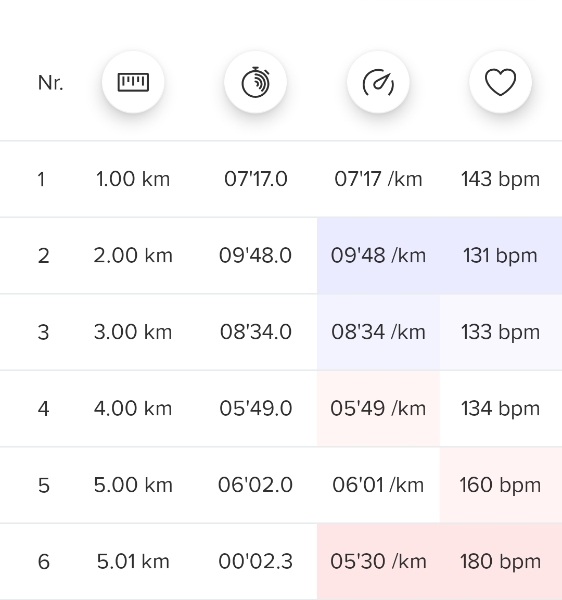Select lap 3 duration 08'34.0
Screen dimensions: 562x600
coord(256,332)
